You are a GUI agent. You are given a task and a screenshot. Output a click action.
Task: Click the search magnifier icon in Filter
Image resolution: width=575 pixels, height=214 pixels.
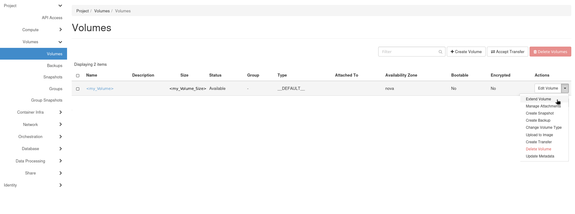pos(440,52)
